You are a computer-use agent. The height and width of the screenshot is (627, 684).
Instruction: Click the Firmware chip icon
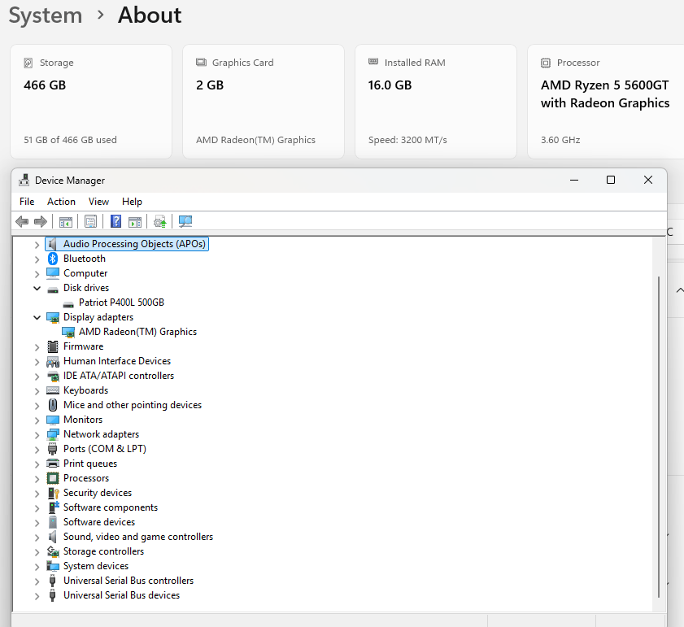(53, 347)
